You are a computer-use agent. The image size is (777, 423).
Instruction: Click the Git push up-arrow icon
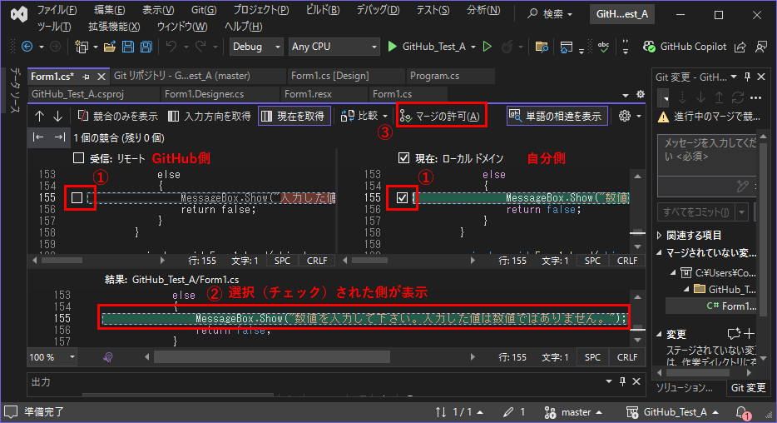(x=719, y=97)
